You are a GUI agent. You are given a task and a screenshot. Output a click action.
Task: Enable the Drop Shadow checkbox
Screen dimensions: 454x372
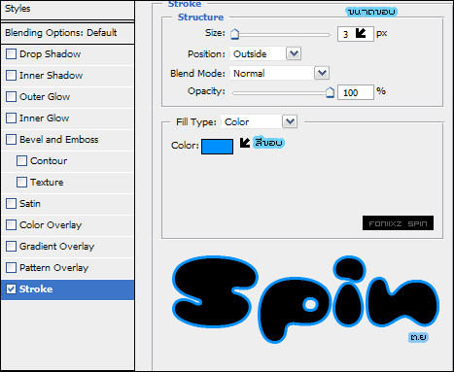point(11,54)
